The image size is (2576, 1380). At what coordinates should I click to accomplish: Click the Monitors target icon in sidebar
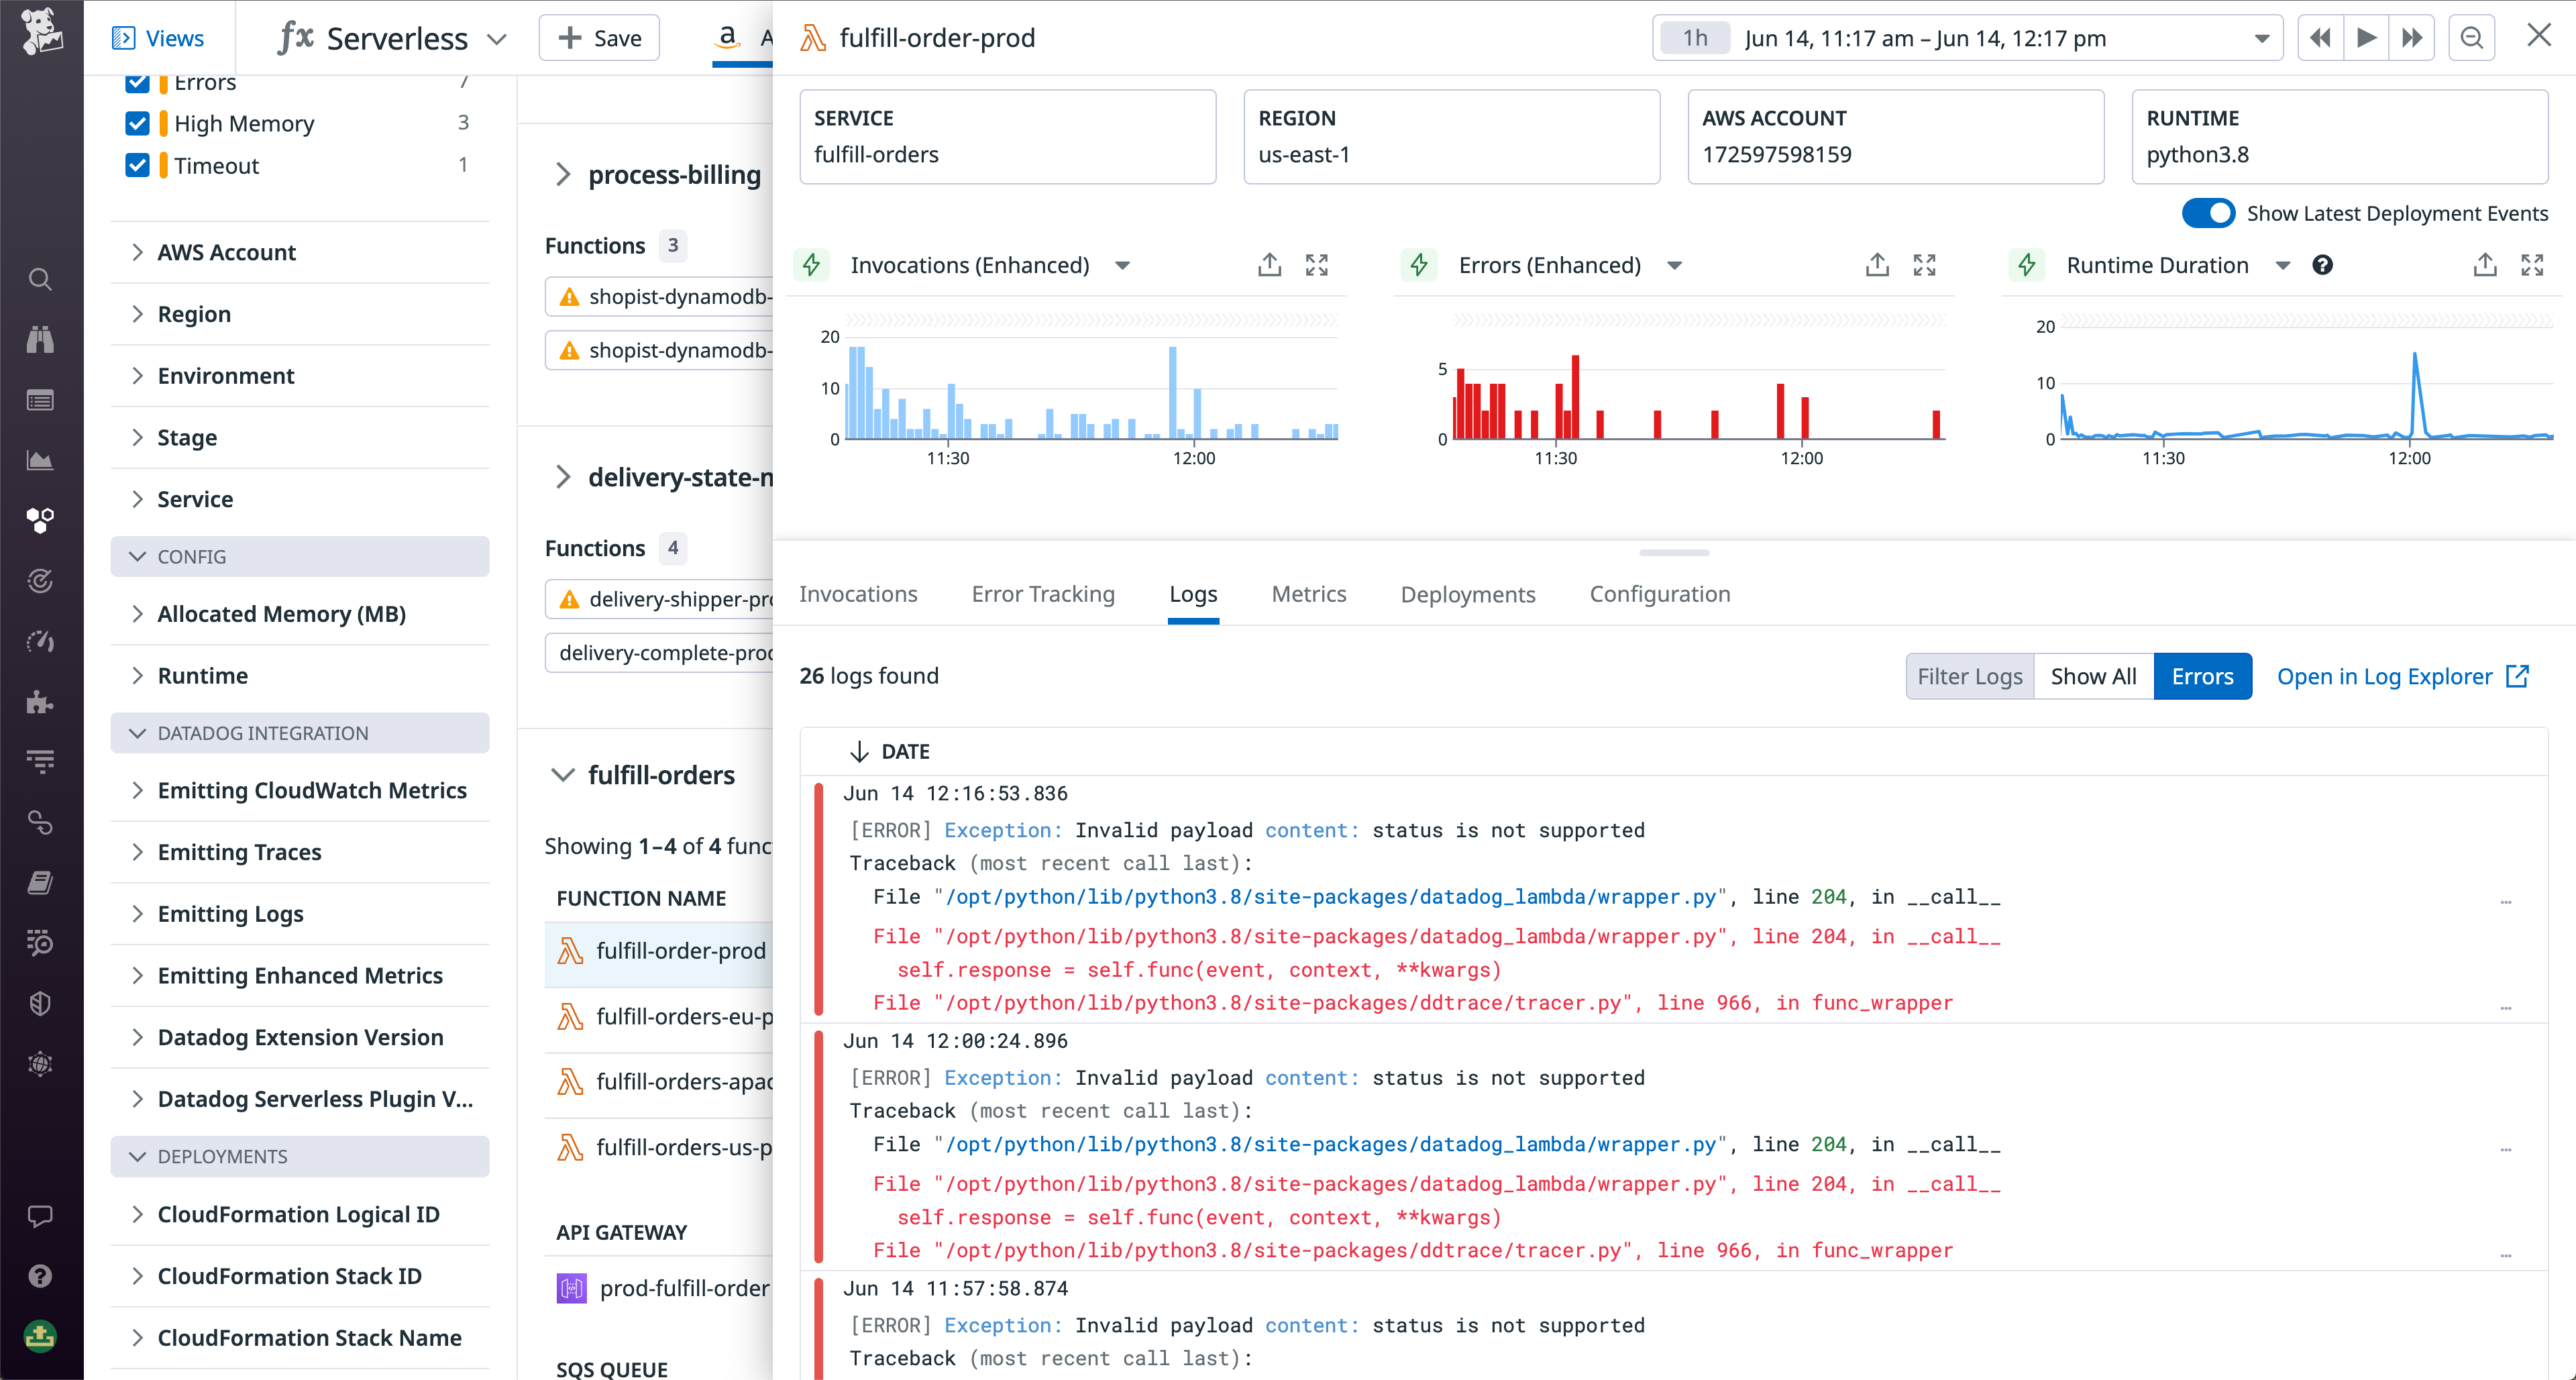pyautogui.click(x=40, y=580)
